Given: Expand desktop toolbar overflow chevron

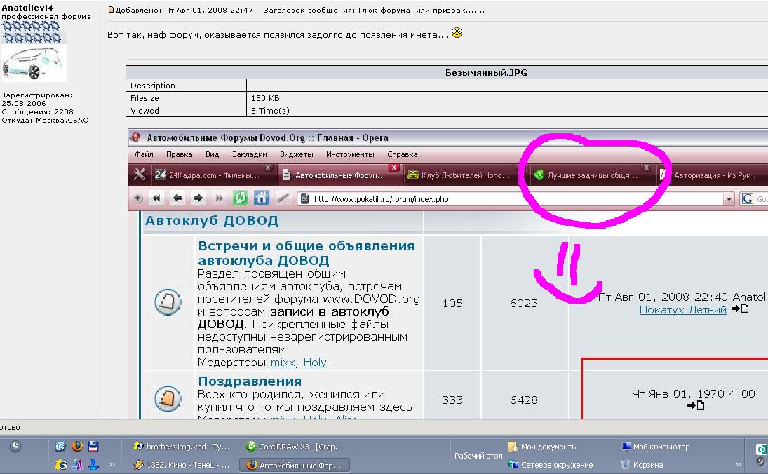Looking at the screenshot, I should click(737, 464).
